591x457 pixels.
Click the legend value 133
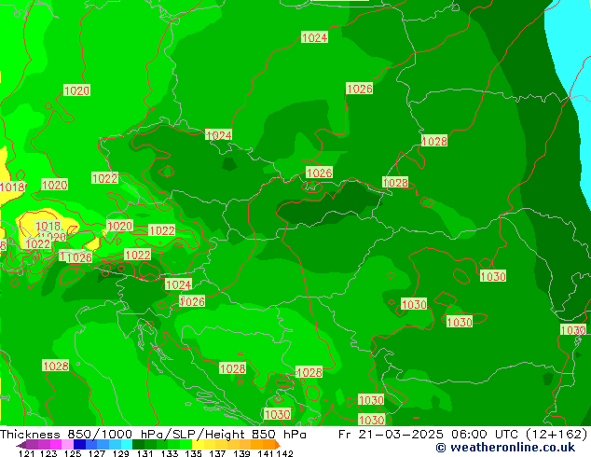pos(170,453)
